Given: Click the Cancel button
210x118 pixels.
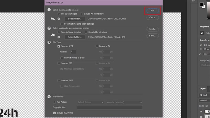Looking at the screenshot, I should 153,17.
